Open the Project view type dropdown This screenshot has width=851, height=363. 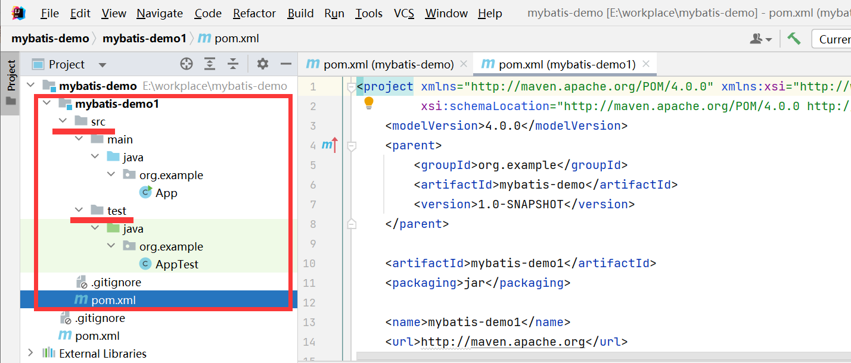click(x=103, y=64)
